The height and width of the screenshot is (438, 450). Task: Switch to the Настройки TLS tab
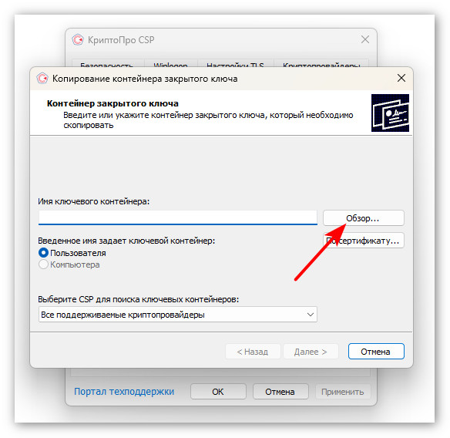click(235, 64)
